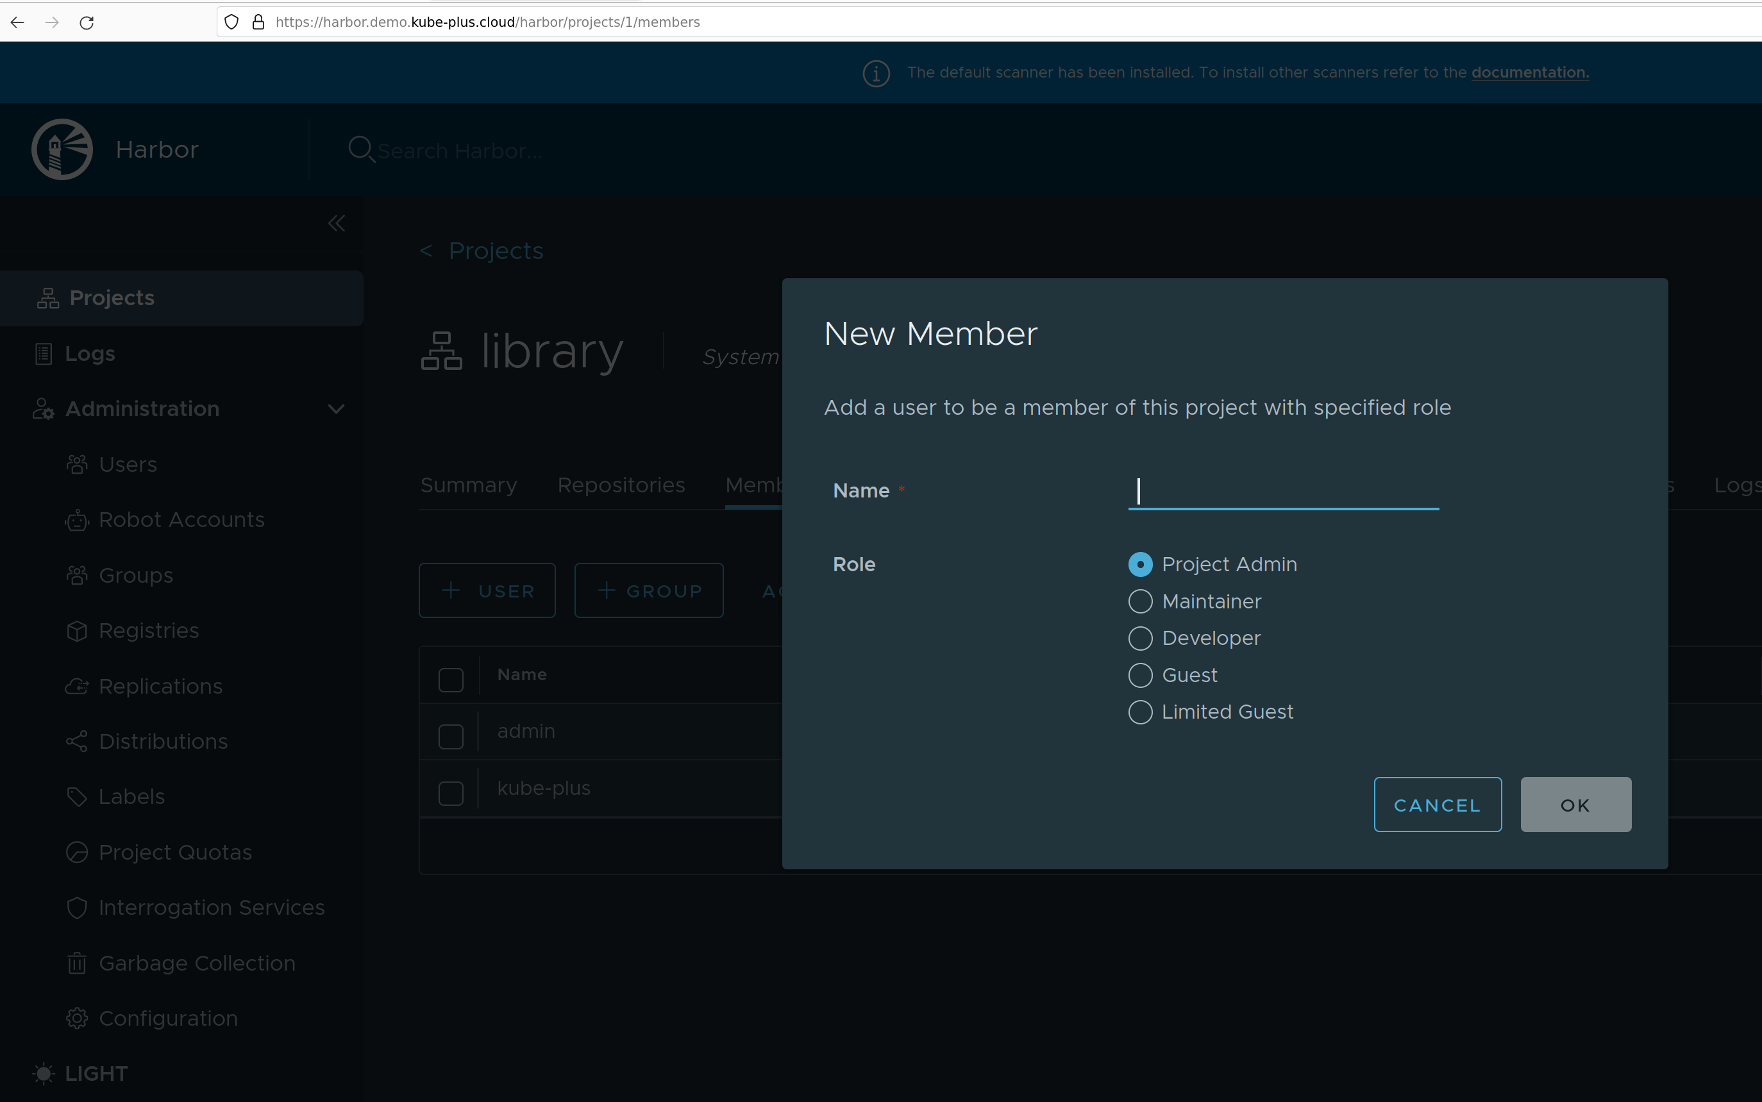Switch theme with LIGHT label
Viewport: 1762px width, 1102px height.
point(96,1074)
